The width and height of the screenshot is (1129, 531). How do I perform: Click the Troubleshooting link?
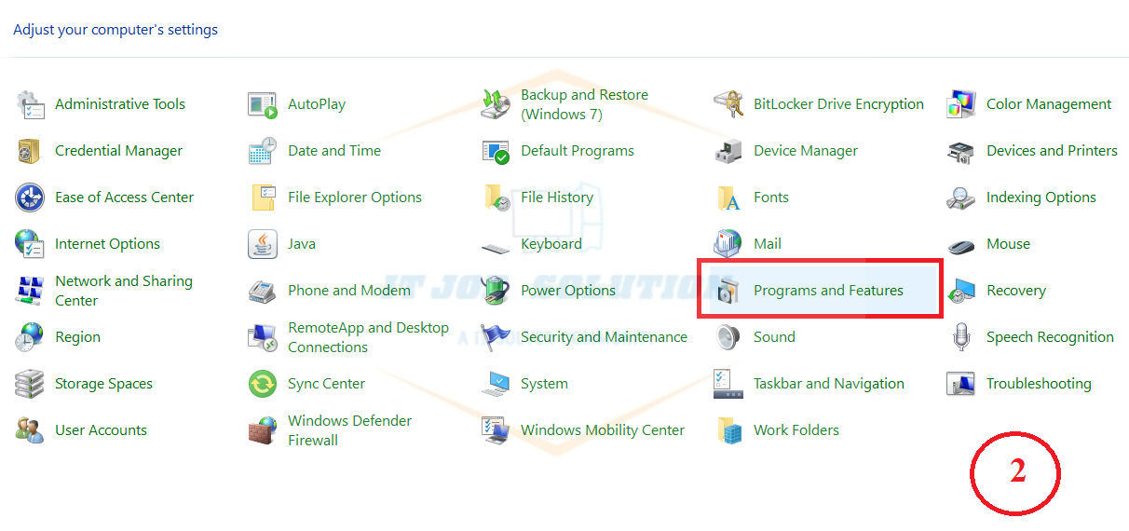click(x=1038, y=384)
